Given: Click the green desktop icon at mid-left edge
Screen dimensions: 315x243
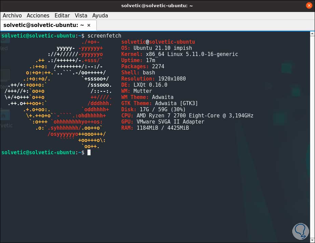Looking at the screenshot, I should coord(3,73).
